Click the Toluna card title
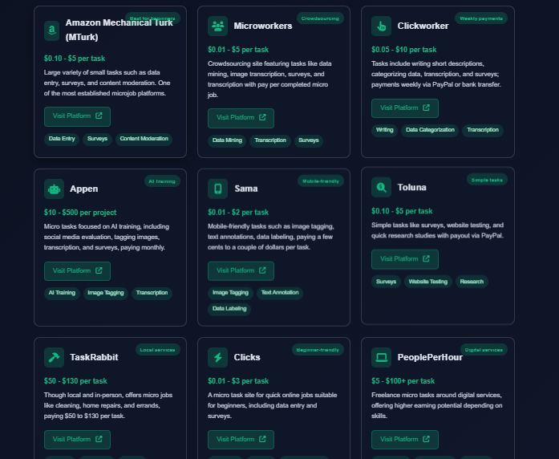Screen dimensions: 559x459 pos(411,187)
